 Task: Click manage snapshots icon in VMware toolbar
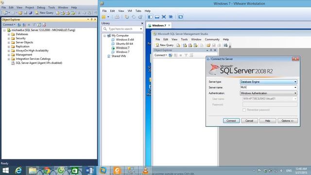[x=140, y=17]
